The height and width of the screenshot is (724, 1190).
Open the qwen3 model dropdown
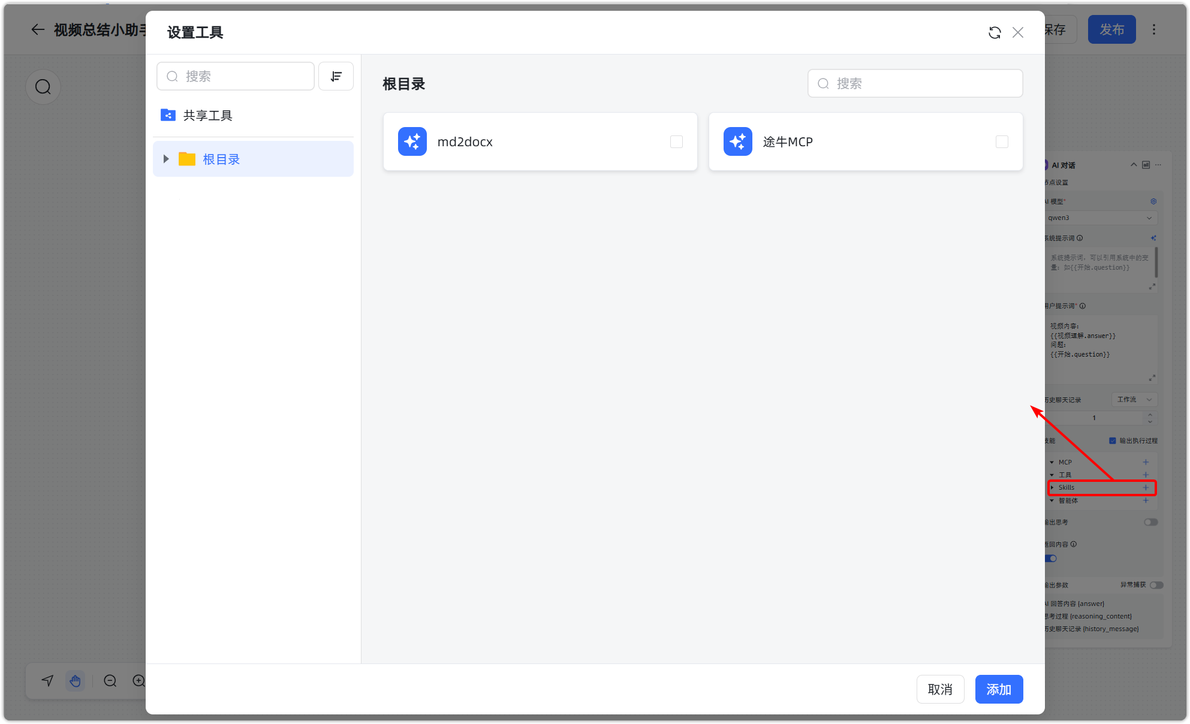tap(1101, 218)
